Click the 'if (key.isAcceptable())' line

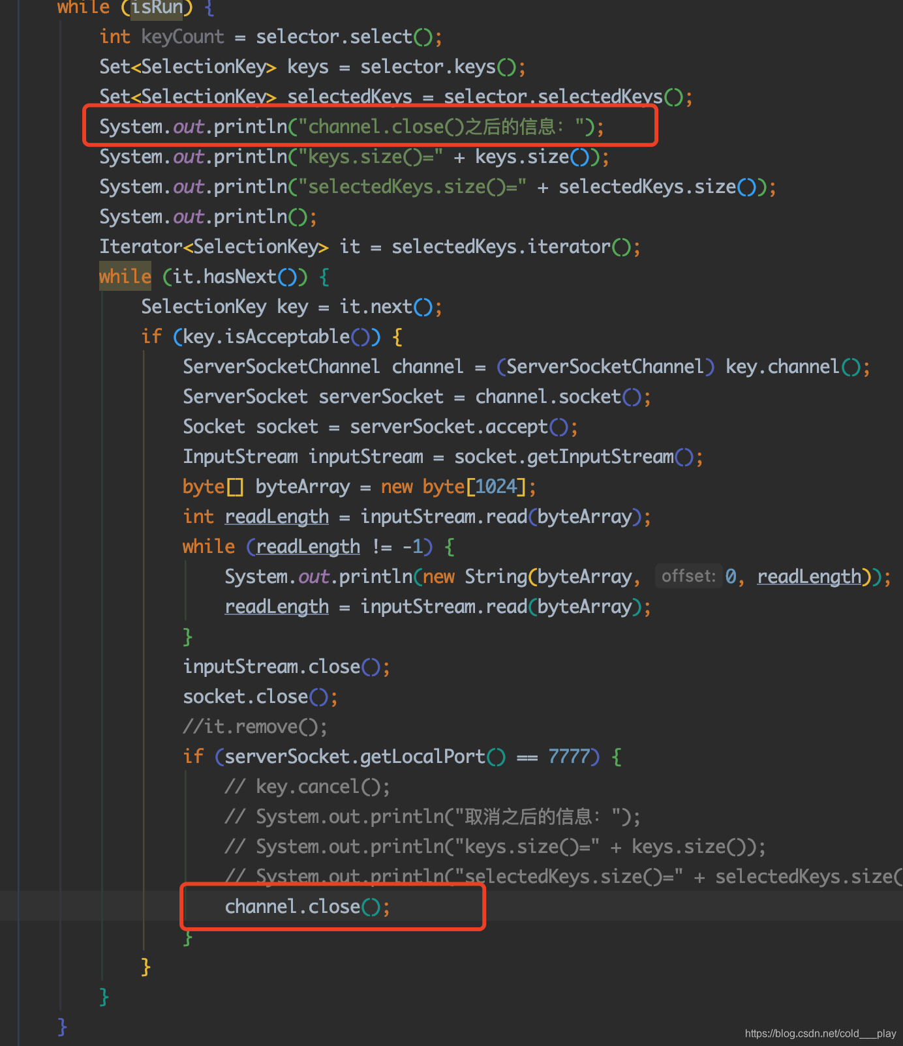pos(272,337)
